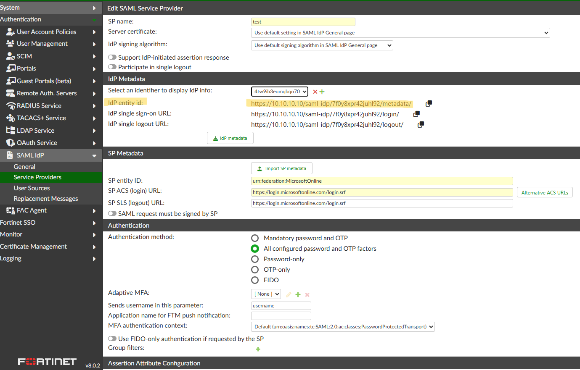This screenshot has height=370, width=580.
Task: Click the TACACS+ Service icon
Action: pos(11,118)
